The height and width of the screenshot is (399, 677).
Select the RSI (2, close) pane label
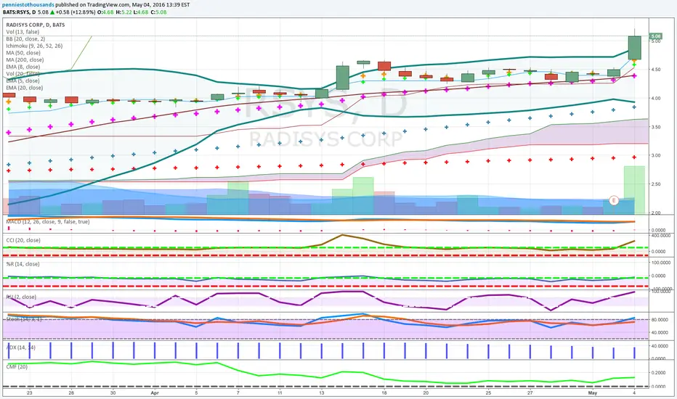[21, 297]
